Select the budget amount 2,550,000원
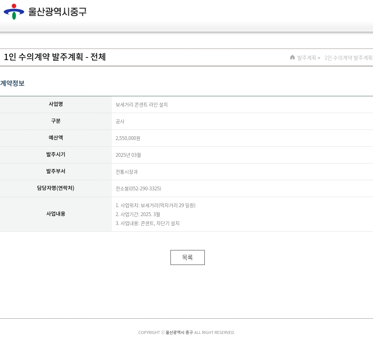The height and width of the screenshot is (356, 373). (128, 138)
